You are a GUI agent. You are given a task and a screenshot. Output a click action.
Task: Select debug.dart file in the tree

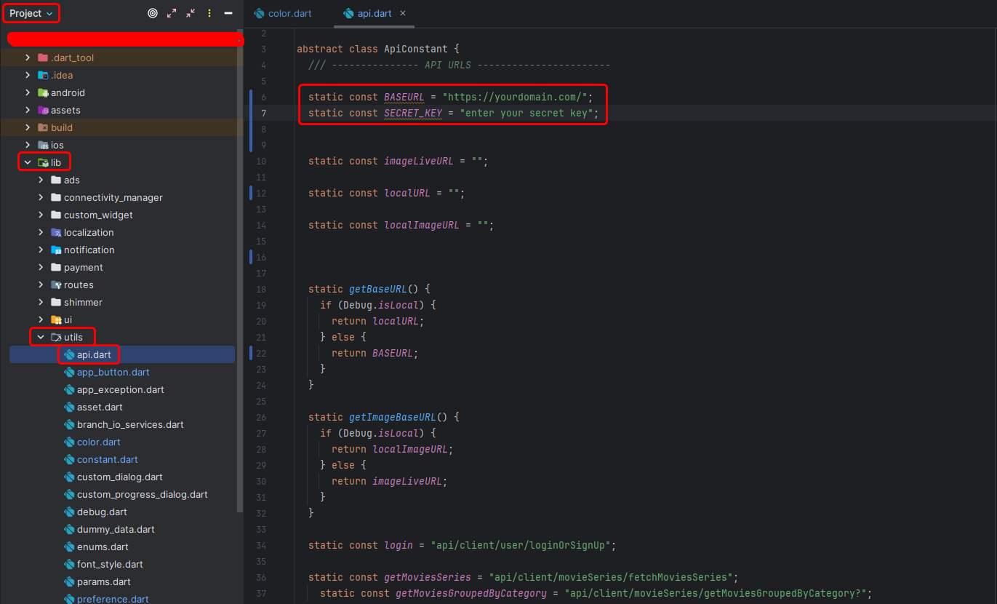[102, 512]
